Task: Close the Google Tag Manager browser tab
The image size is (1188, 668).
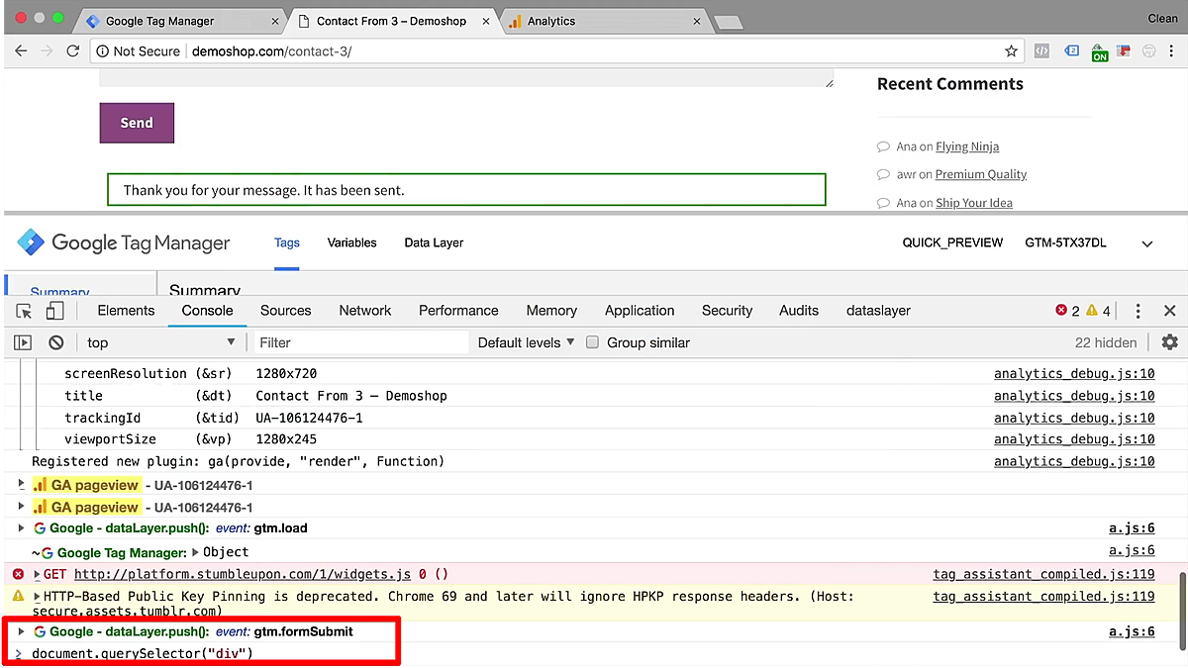Action: (275, 21)
